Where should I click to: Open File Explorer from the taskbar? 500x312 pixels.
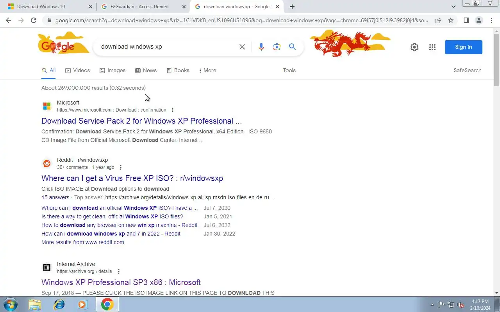35,305
